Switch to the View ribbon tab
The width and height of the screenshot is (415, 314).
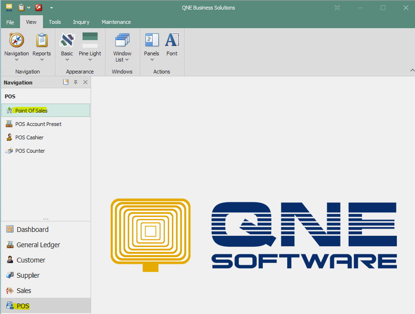coord(31,22)
